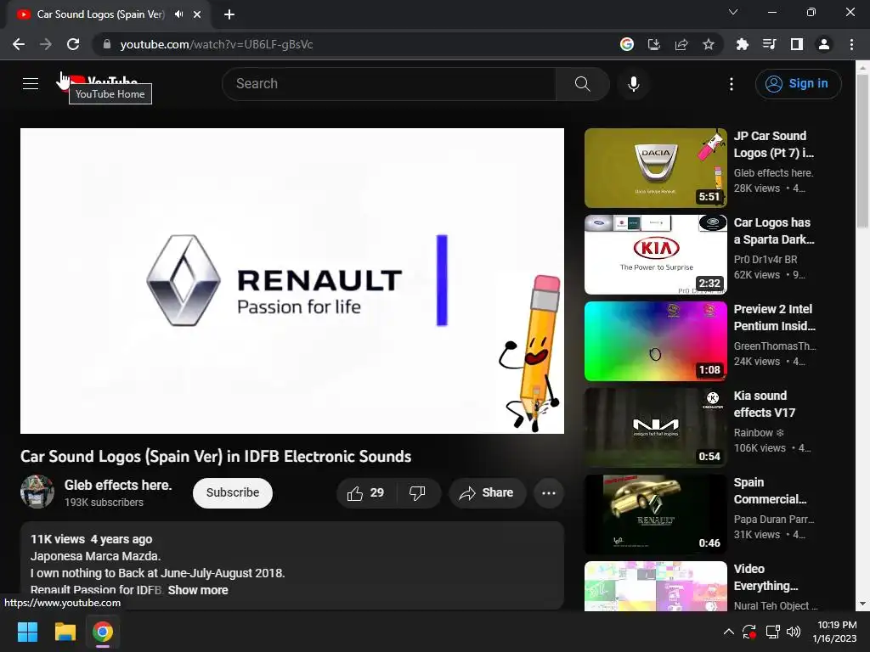This screenshot has width=870, height=652.
Task: Click '11K views 4 years ago' text
Action: click(x=91, y=539)
